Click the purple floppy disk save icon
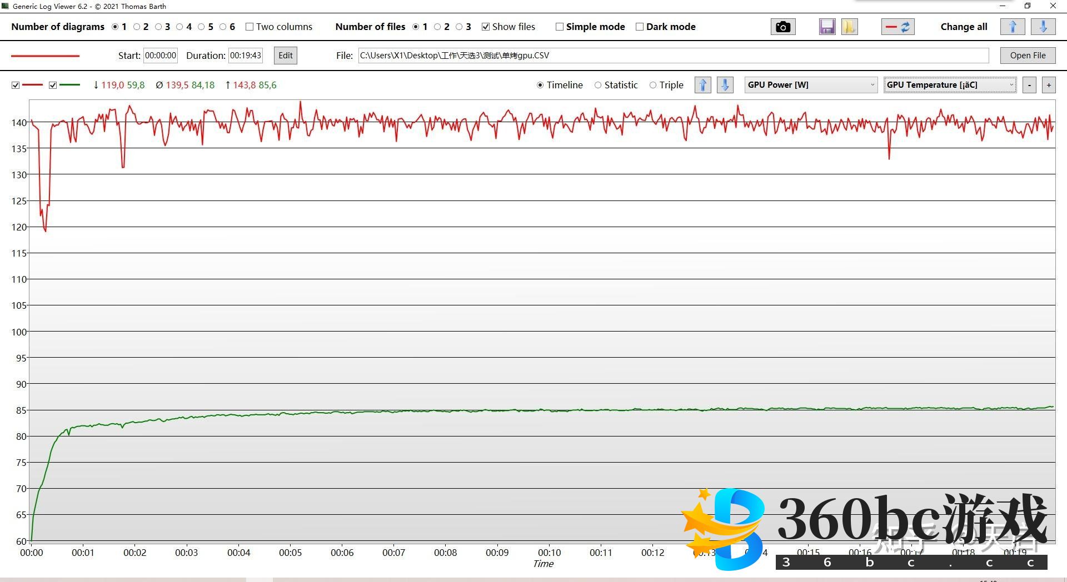Screen dimensions: 1067x582 click(x=827, y=27)
